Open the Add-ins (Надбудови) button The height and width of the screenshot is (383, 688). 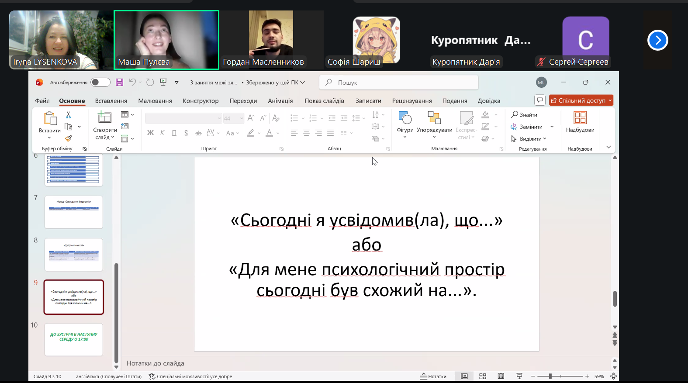click(x=580, y=122)
